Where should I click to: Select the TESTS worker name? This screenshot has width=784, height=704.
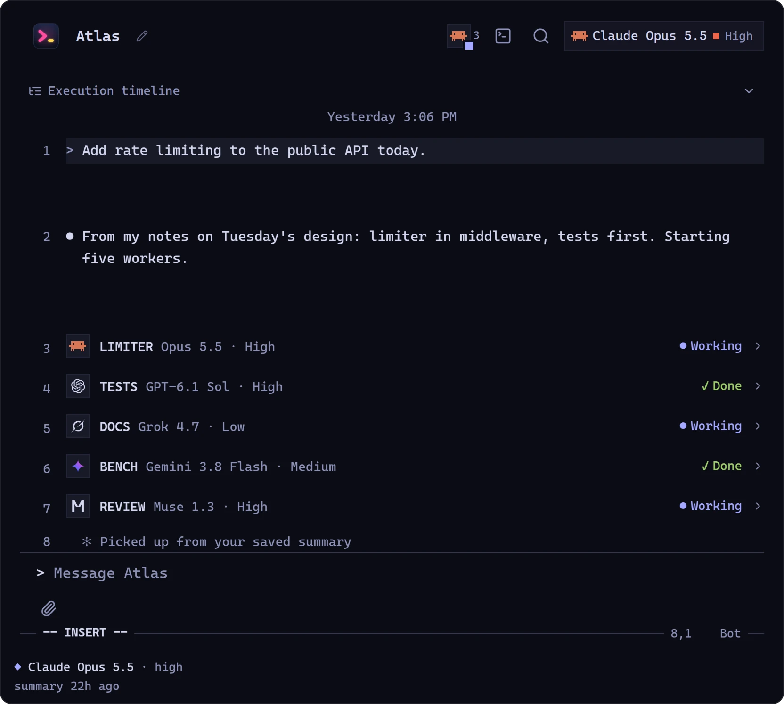tap(118, 387)
